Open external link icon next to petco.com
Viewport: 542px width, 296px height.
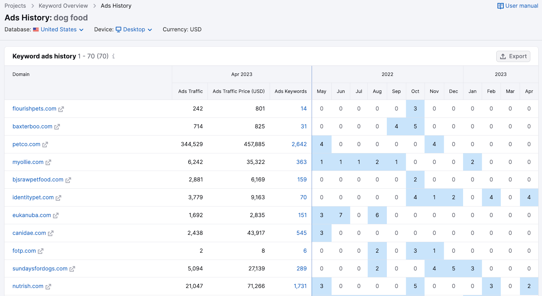point(45,145)
